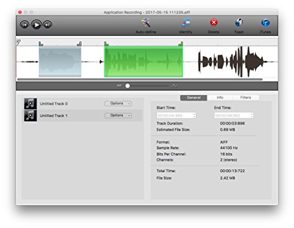Select Untitled Track 1 album icon

click(31, 116)
